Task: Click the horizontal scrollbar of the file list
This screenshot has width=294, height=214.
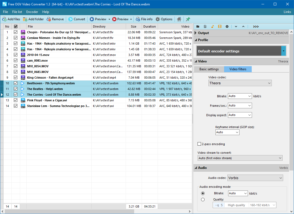Action: tap(69, 211)
